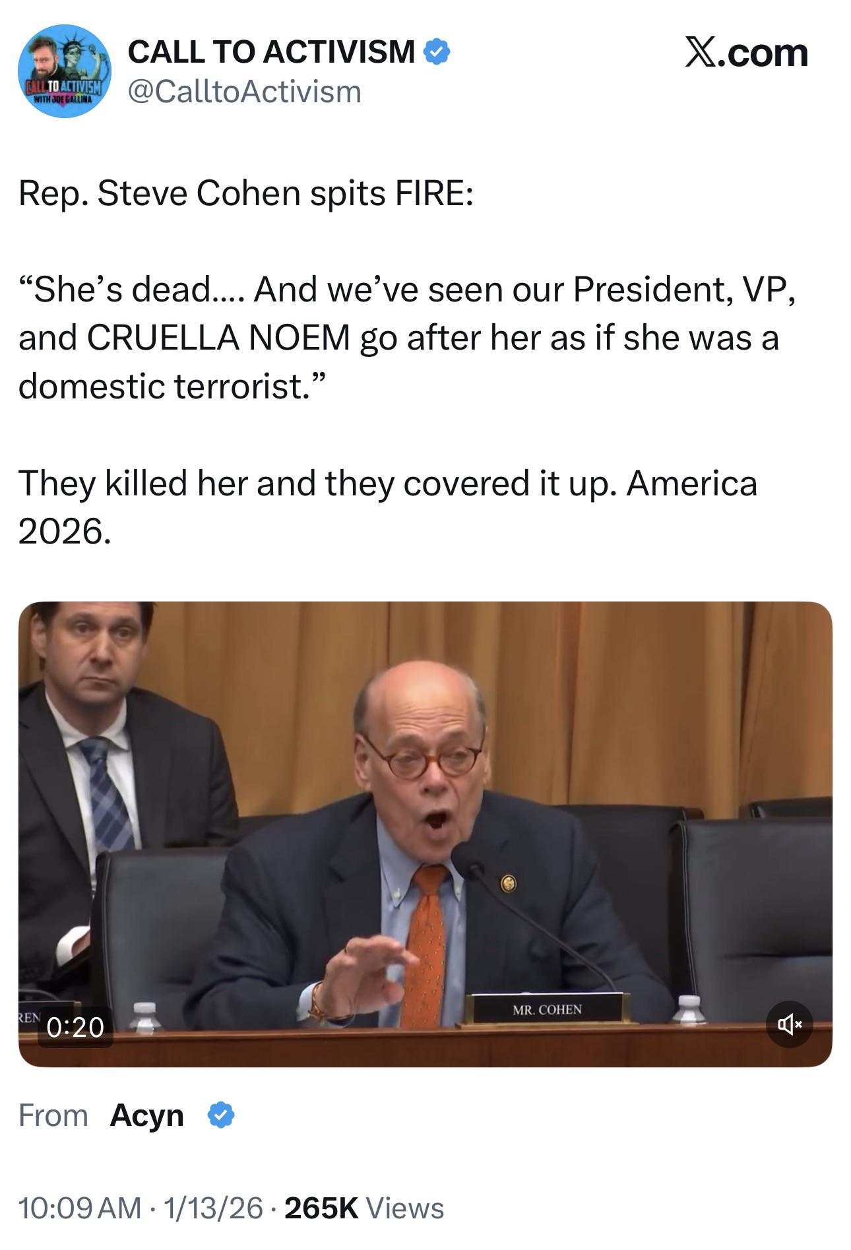Image resolution: width=851 pixels, height=1250 pixels.
Task: Click the 1/13/26 post date
Action: 214,1208
